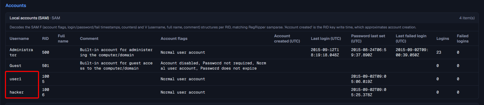Click RID value 501
484x105 pixels.
tap(46, 66)
